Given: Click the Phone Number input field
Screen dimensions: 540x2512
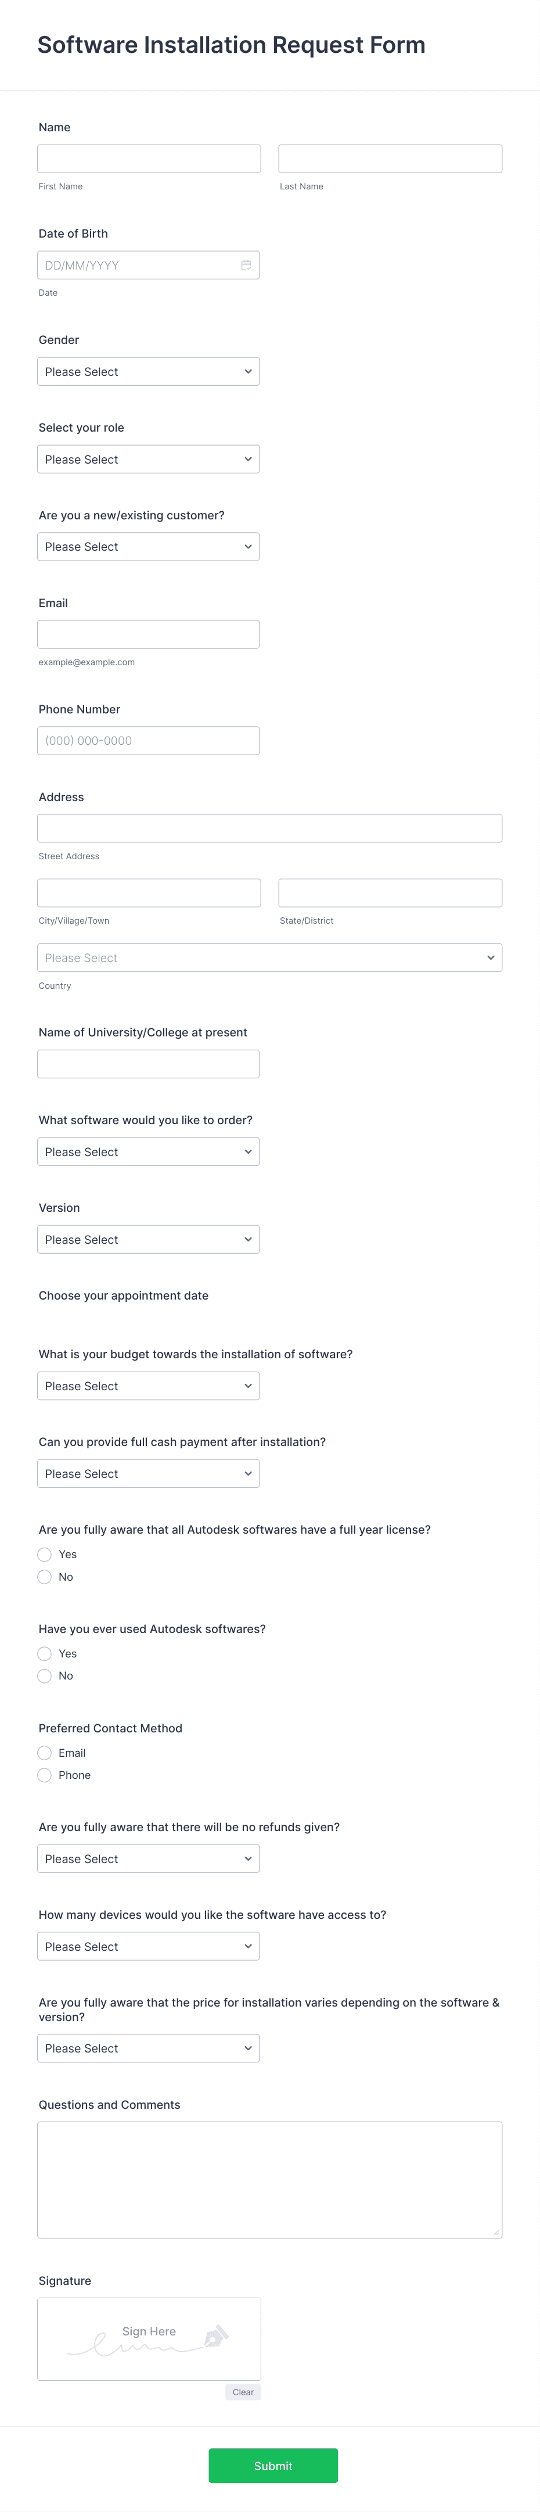Looking at the screenshot, I should coord(148,740).
